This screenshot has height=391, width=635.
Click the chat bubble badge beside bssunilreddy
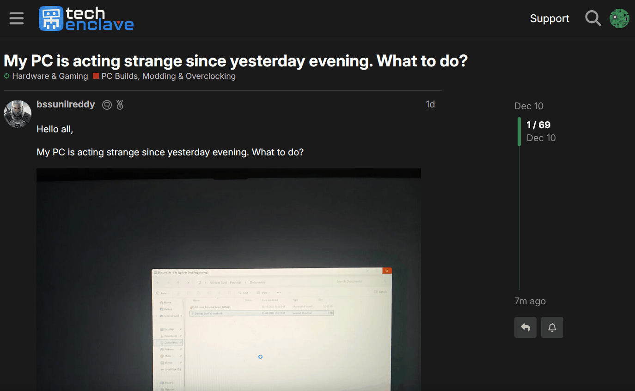tap(107, 105)
